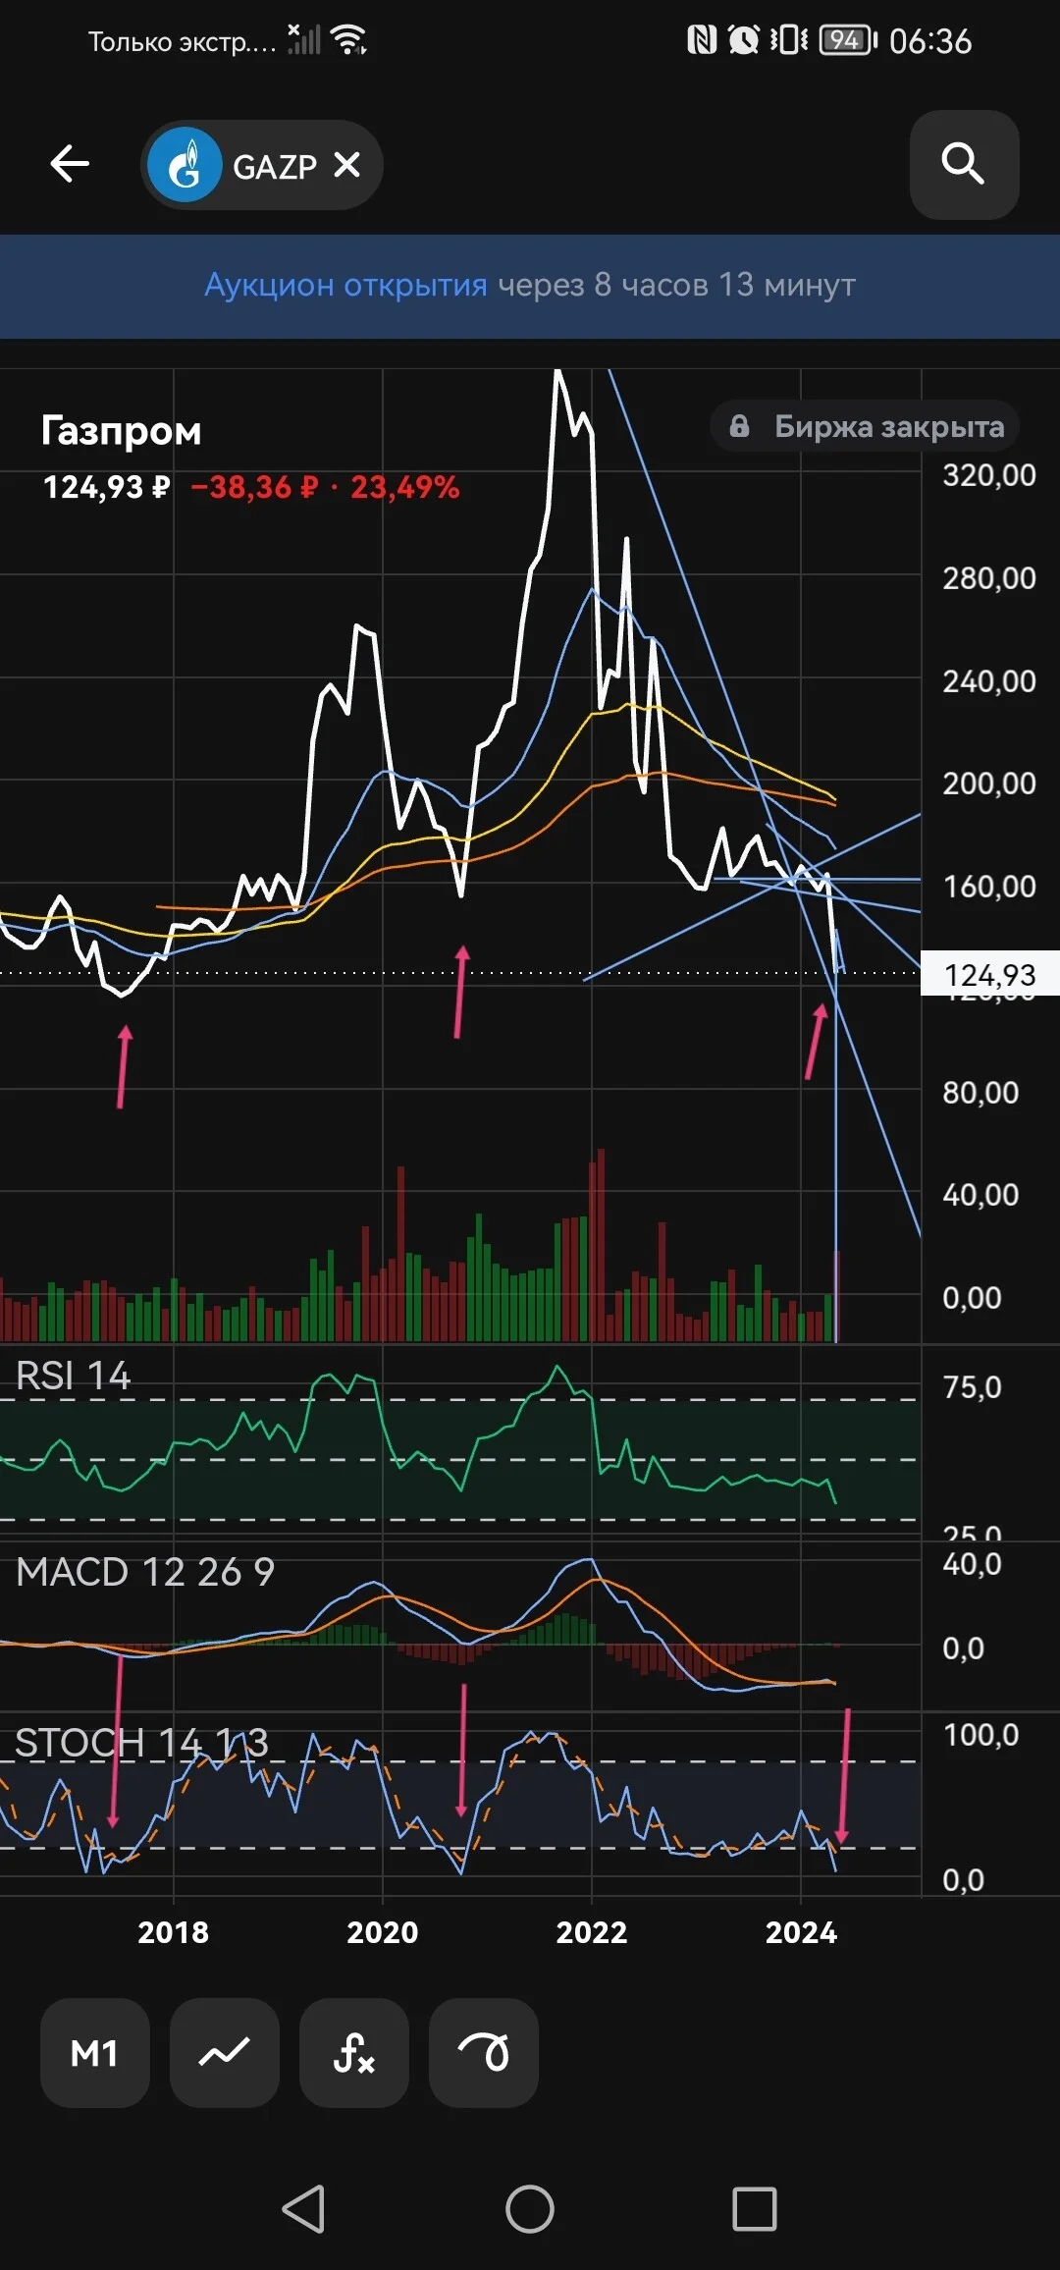Change chart type with line icon
Viewport: 1060px width, 2270px height.
pos(225,2052)
